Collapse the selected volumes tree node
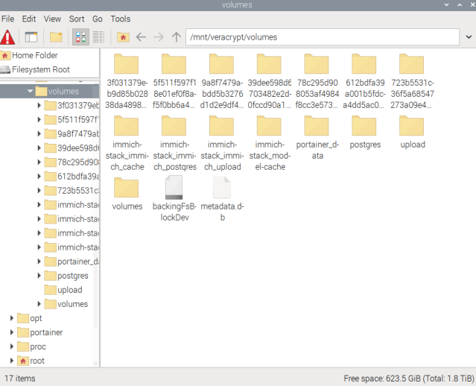 (30, 91)
